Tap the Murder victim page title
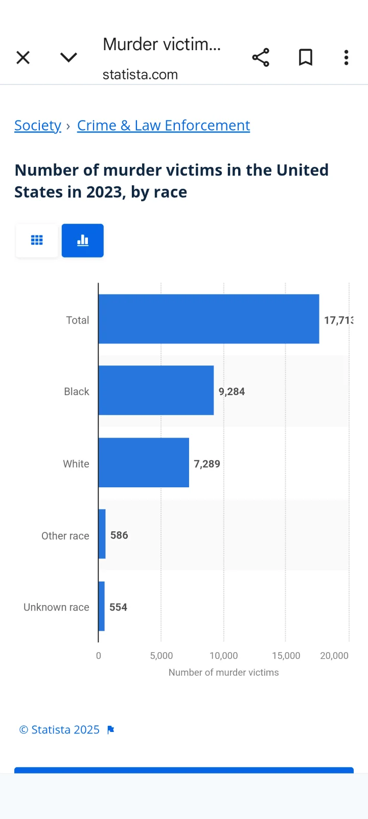 click(x=162, y=45)
